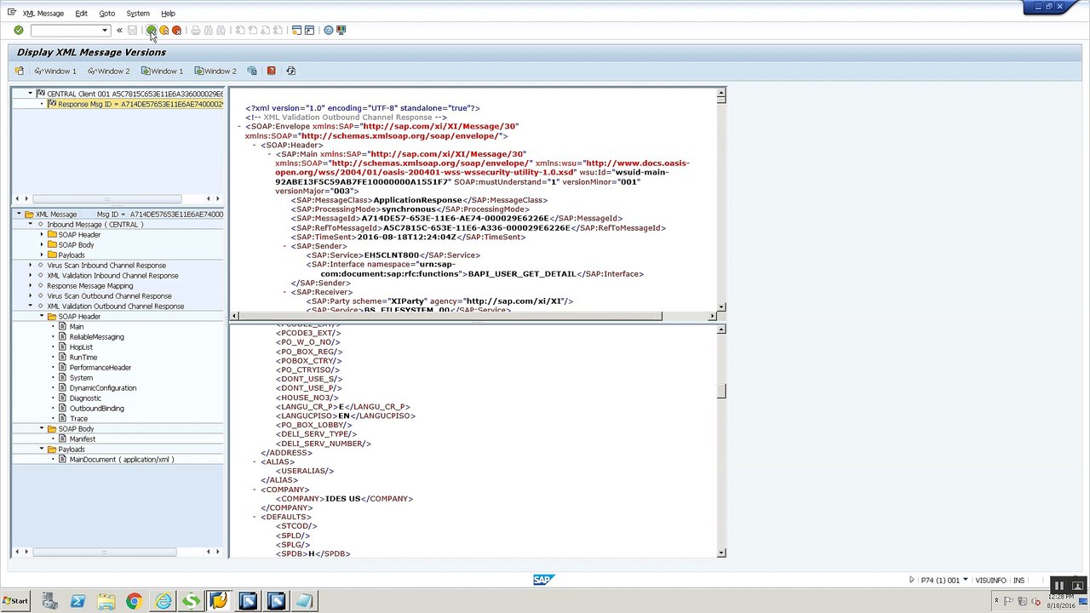This screenshot has width=1090, height=613.
Task: Expand Virus Scan Outbound Channel Response
Action: (x=30, y=296)
